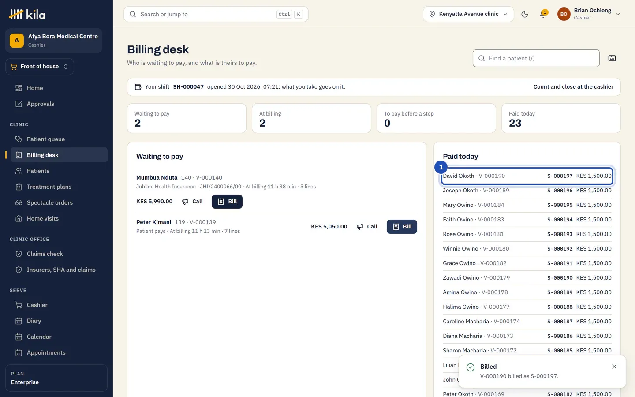Open Home in sidebar
The width and height of the screenshot is (635, 397).
59,88
